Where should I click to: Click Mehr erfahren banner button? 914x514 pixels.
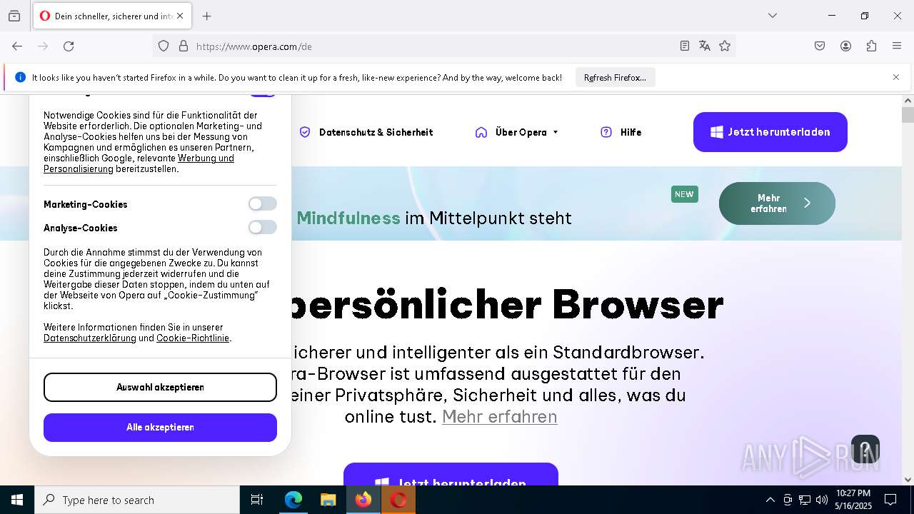click(777, 203)
